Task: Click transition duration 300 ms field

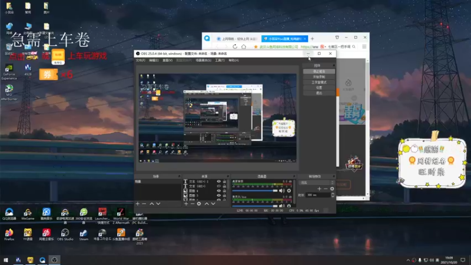Action: (318, 195)
